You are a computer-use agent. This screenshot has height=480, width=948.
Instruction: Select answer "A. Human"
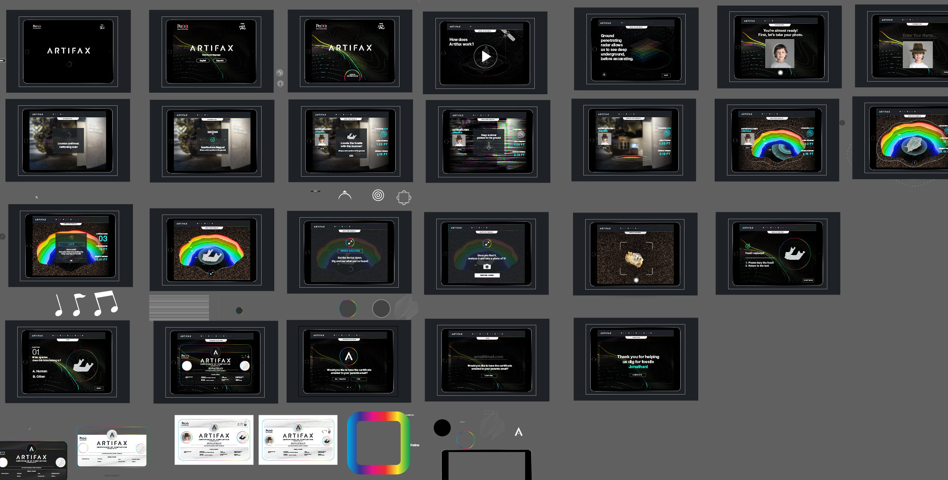[x=40, y=371]
